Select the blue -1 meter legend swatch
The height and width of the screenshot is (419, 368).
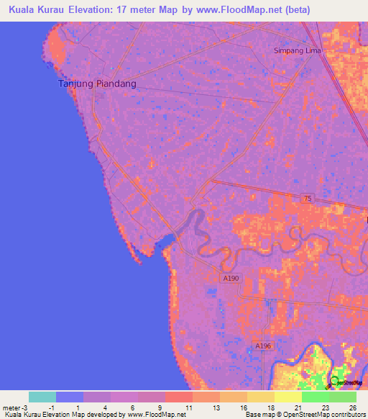pos(70,397)
